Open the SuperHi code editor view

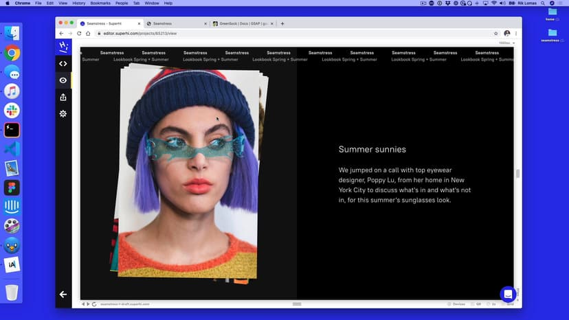pos(63,64)
